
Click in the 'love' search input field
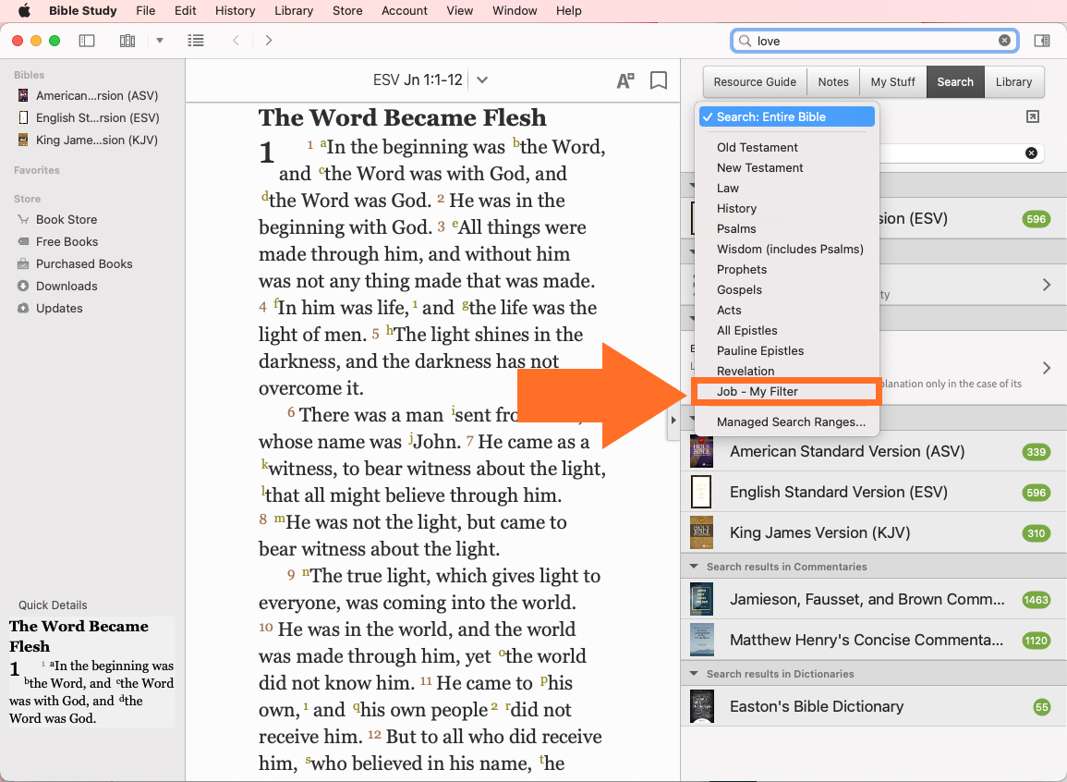tap(873, 41)
